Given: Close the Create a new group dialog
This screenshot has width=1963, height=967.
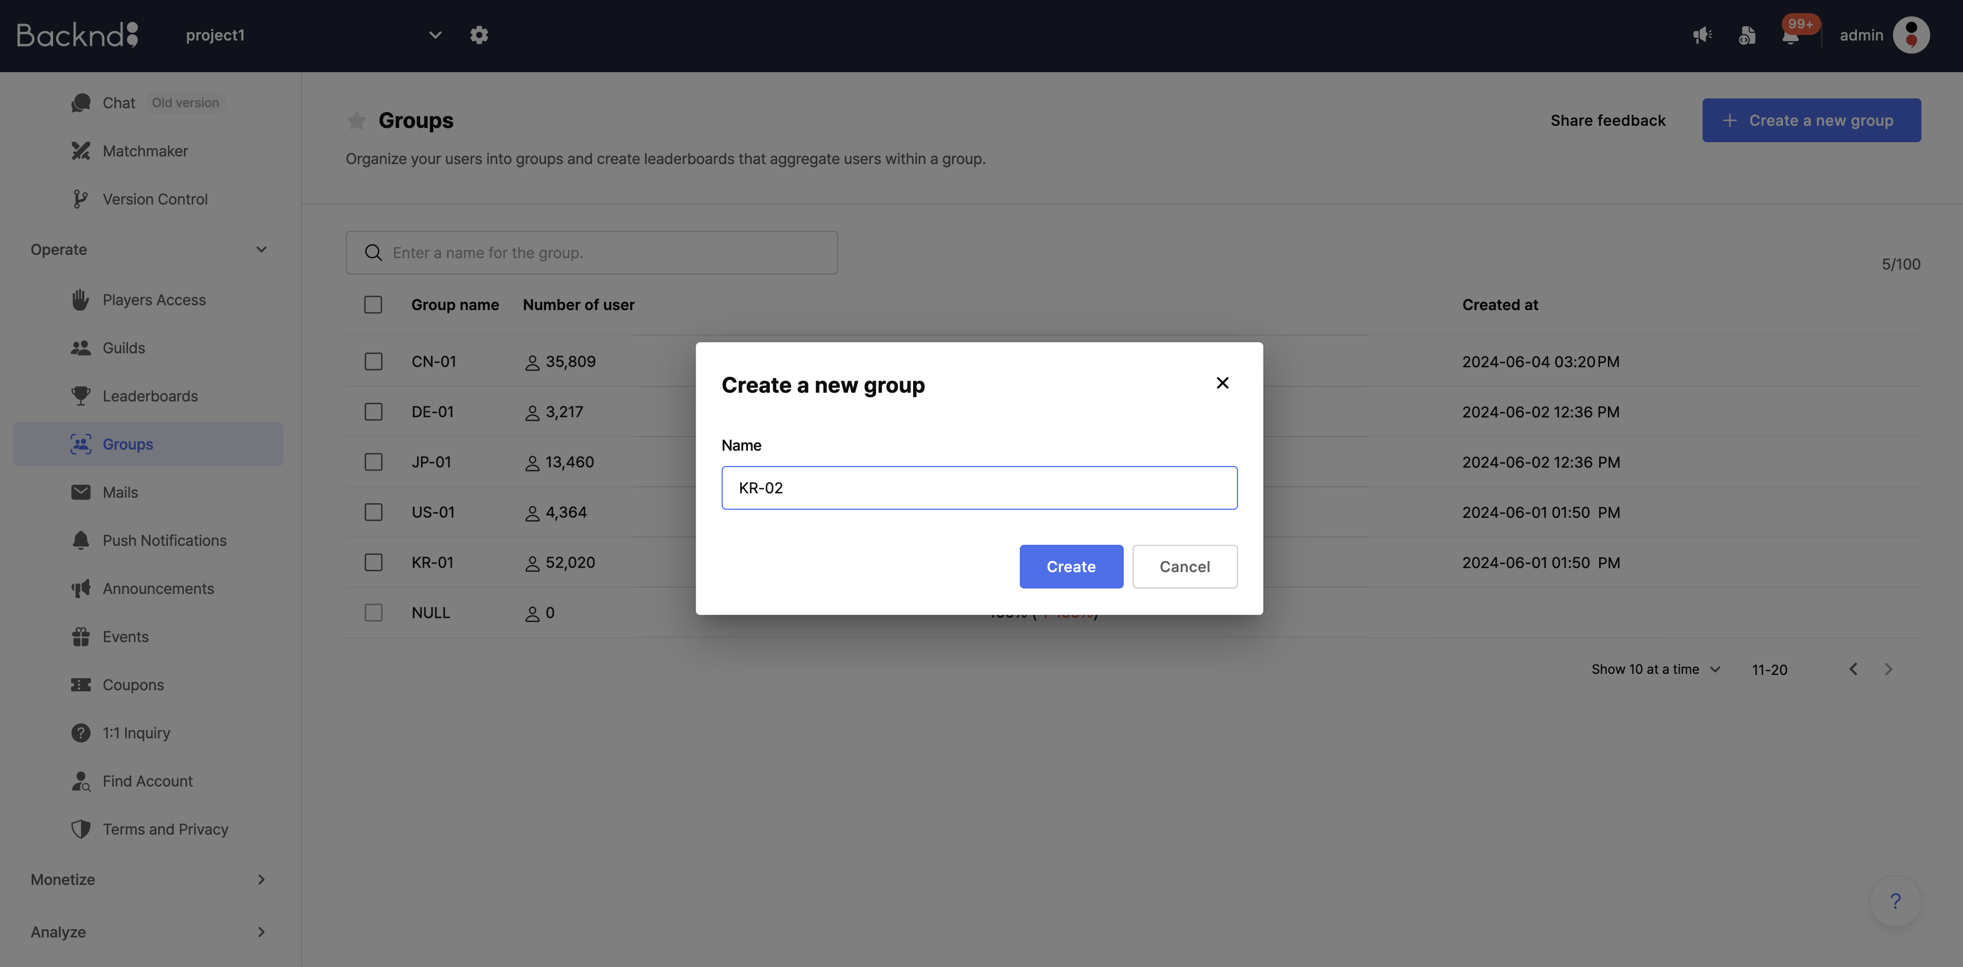Looking at the screenshot, I should coord(1222,383).
